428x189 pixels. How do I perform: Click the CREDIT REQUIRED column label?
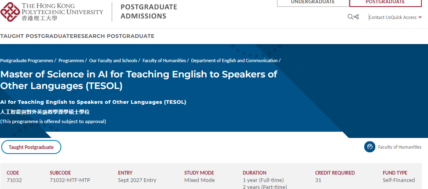335,173
